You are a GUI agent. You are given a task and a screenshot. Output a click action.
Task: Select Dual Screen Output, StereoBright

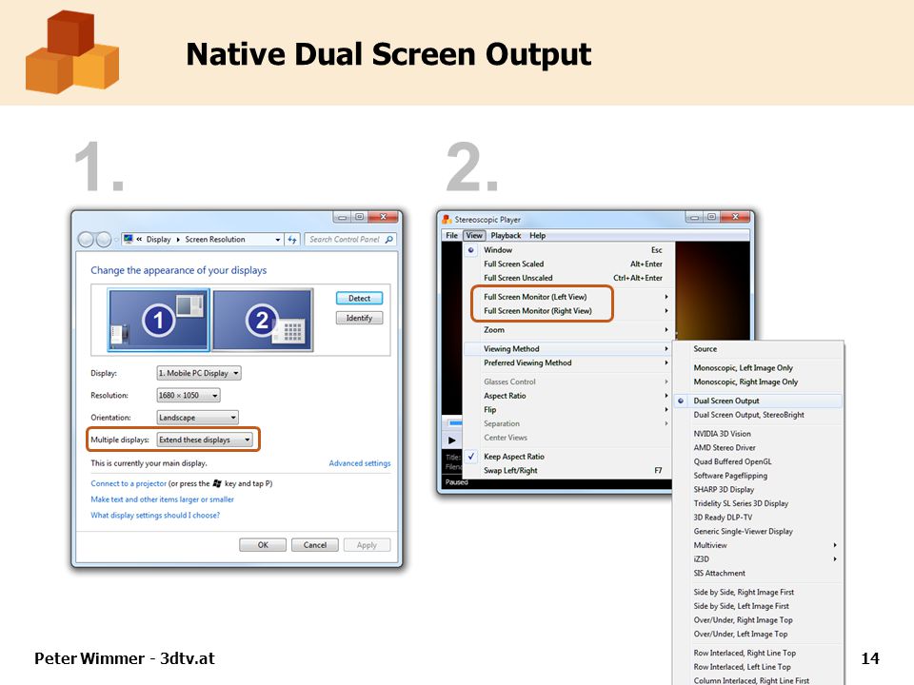point(759,415)
